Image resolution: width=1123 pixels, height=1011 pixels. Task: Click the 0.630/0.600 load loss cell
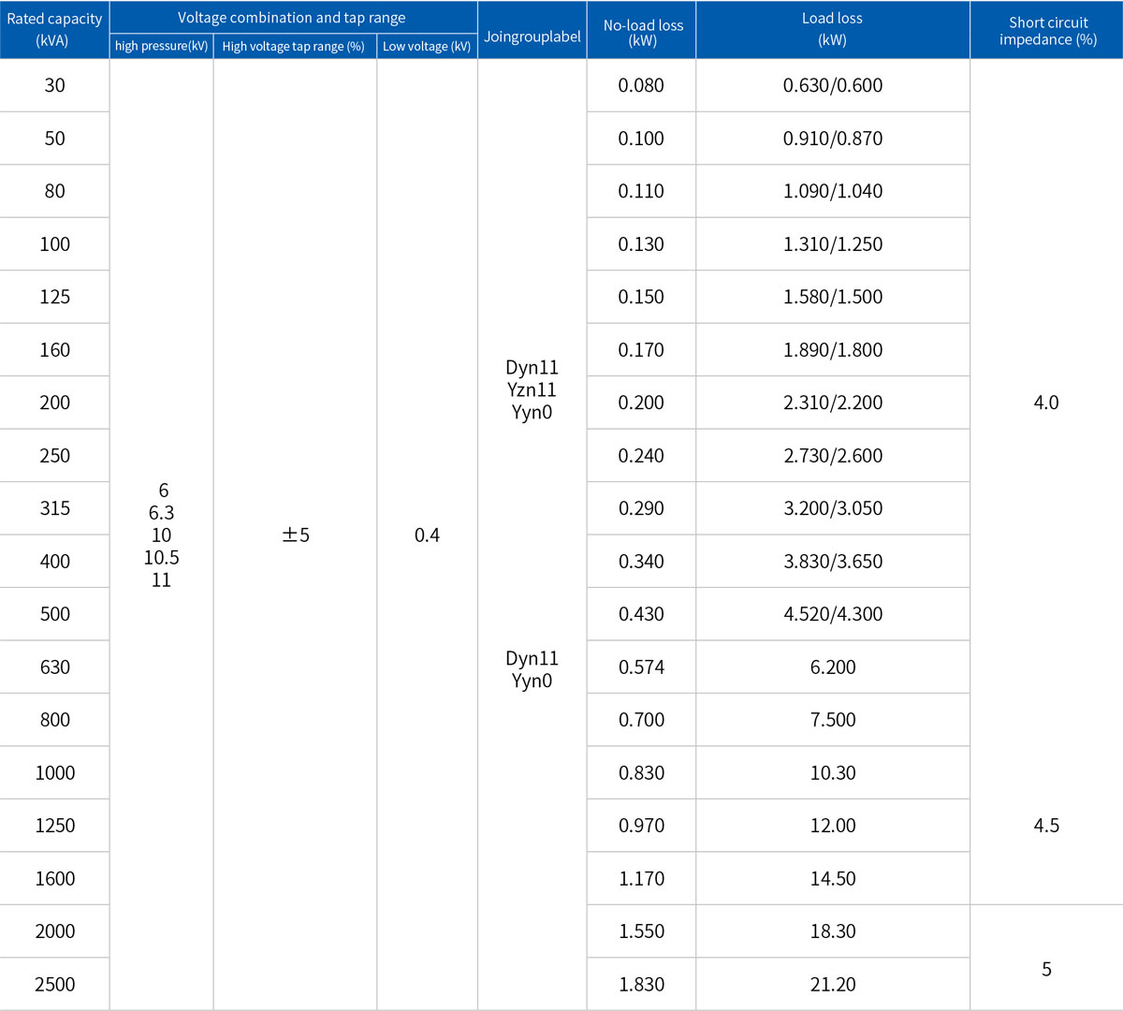pos(832,85)
